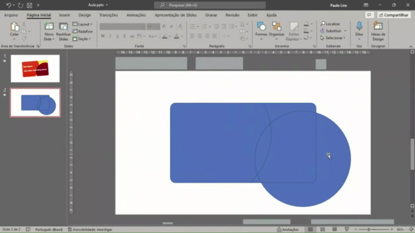Open the Layout dropdown
Image resolution: width=415 pixels, height=233 pixels.
(82, 24)
